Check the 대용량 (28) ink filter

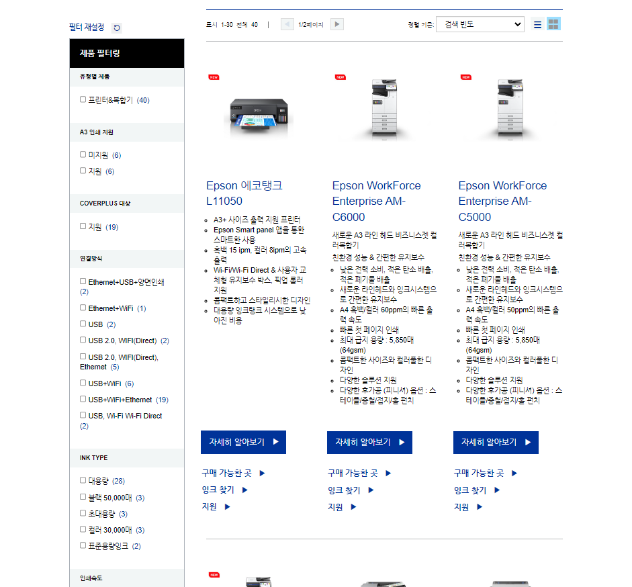[83, 480]
